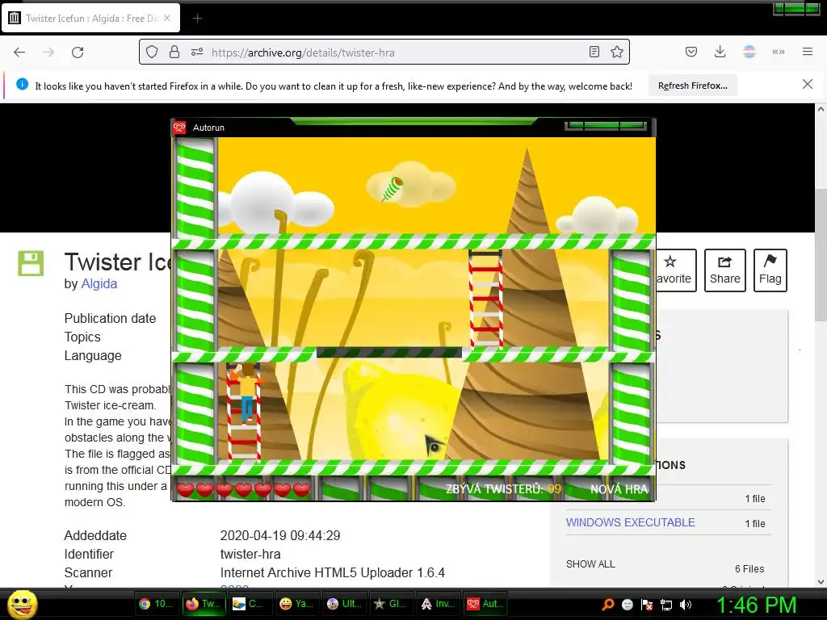Switch to the Chrome taskbar item
The width and height of the screenshot is (827, 620).
(x=156, y=604)
